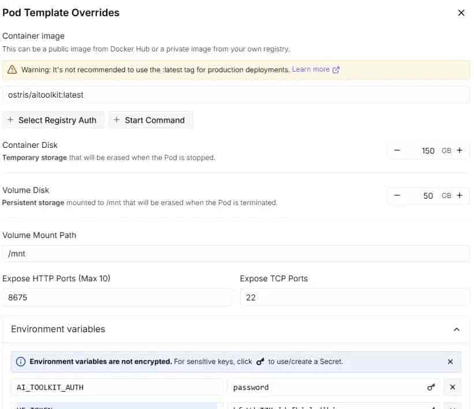Image resolution: width=474 pixels, height=409 pixels.
Task: Open the Learn more link
Action: click(x=315, y=69)
